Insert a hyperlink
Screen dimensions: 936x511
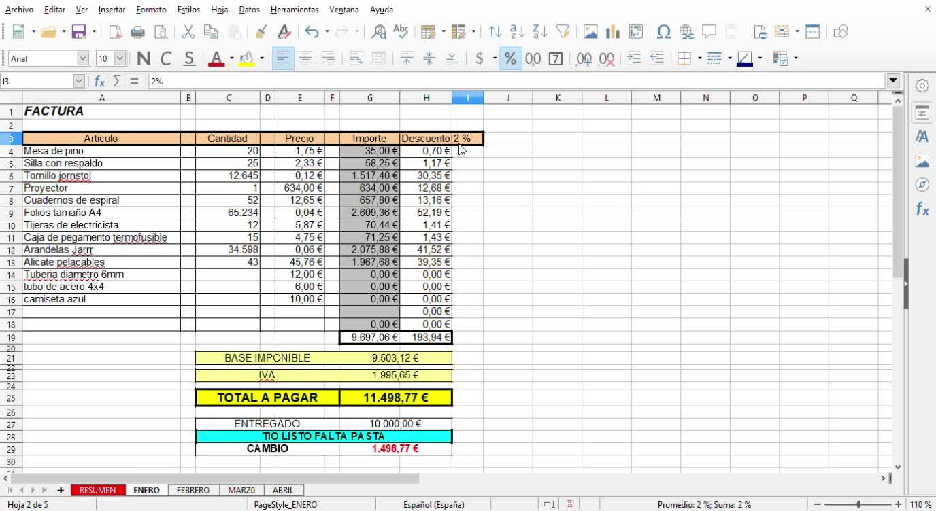coord(686,32)
